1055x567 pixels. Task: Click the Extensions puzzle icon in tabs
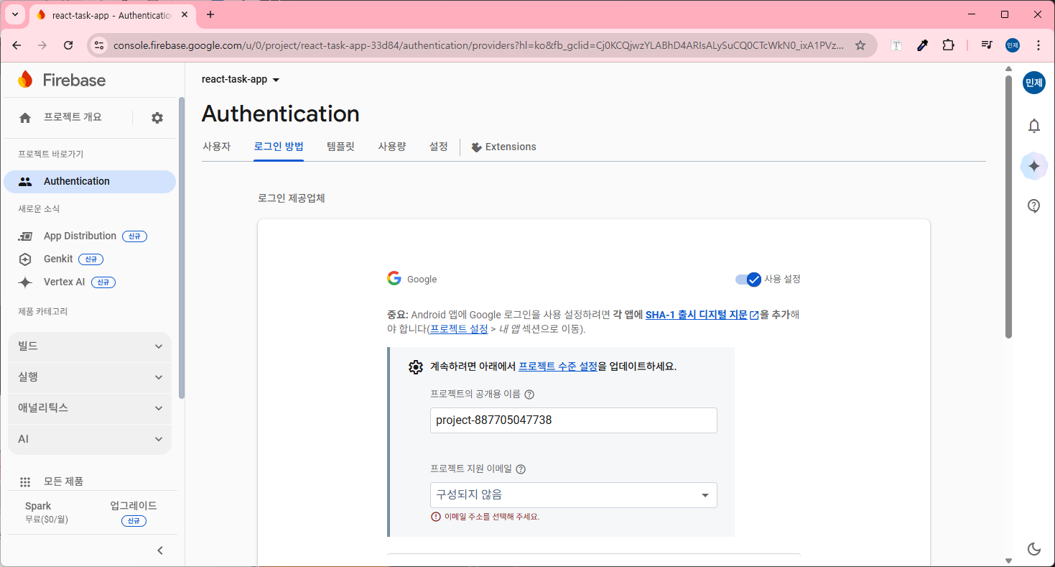tap(476, 147)
